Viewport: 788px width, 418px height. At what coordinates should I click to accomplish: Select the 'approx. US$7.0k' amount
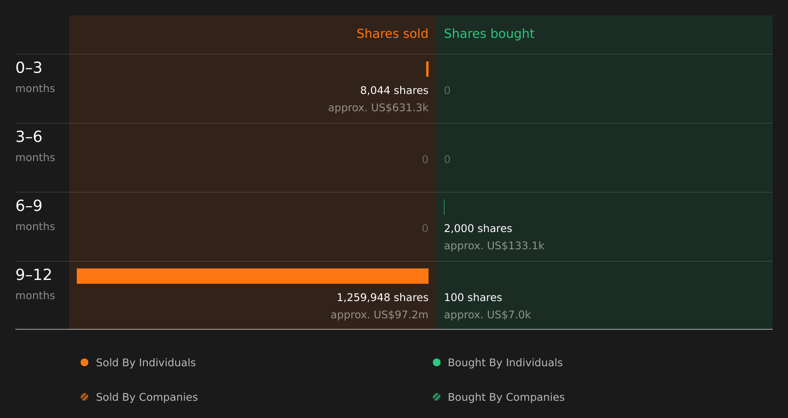coord(488,314)
